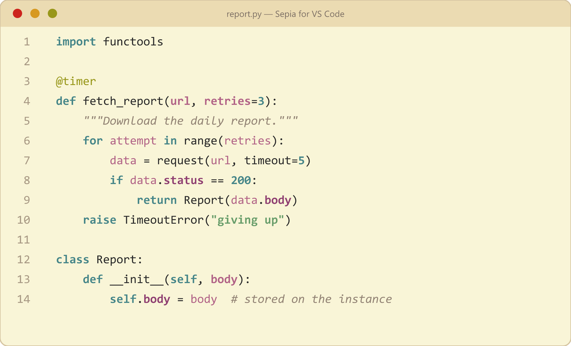Click the variable 'attempt' on line 6

click(x=133, y=141)
